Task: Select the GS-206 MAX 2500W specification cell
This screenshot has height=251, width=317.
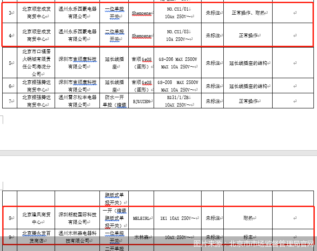Action: [177, 63]
